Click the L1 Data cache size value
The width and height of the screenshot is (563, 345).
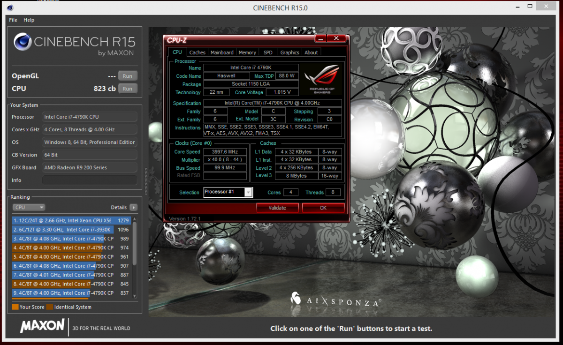tap(297, 152)
